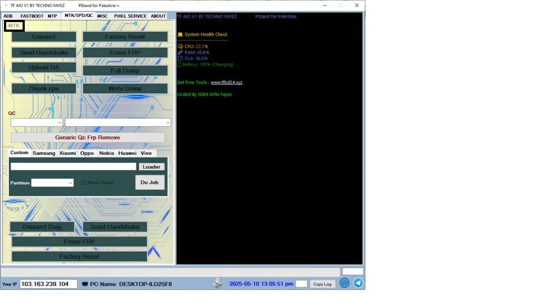Open the first QC dropdown

(x=37, y=122)
